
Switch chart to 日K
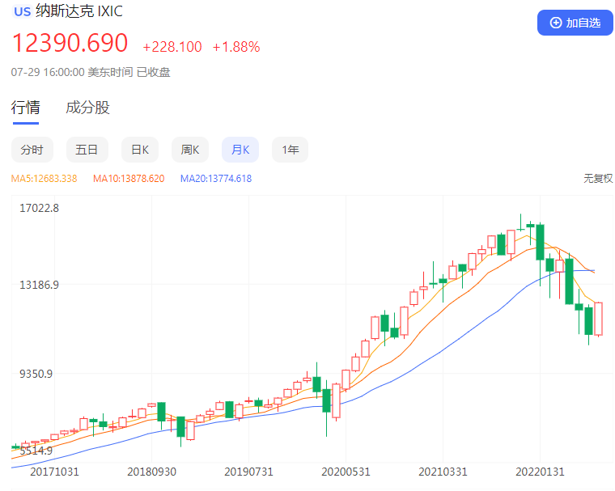click(140, 150)
